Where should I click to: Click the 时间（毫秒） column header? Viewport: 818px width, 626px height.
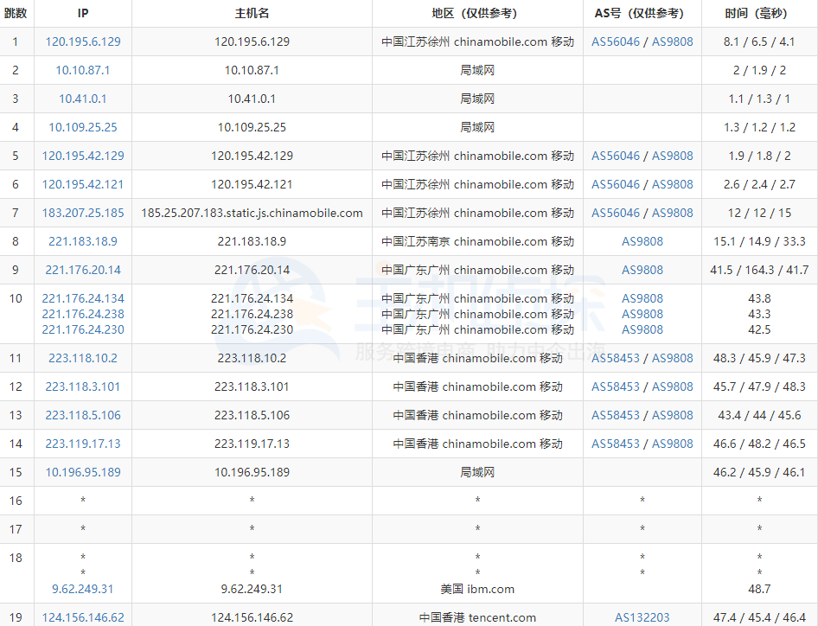pos(759,13)
